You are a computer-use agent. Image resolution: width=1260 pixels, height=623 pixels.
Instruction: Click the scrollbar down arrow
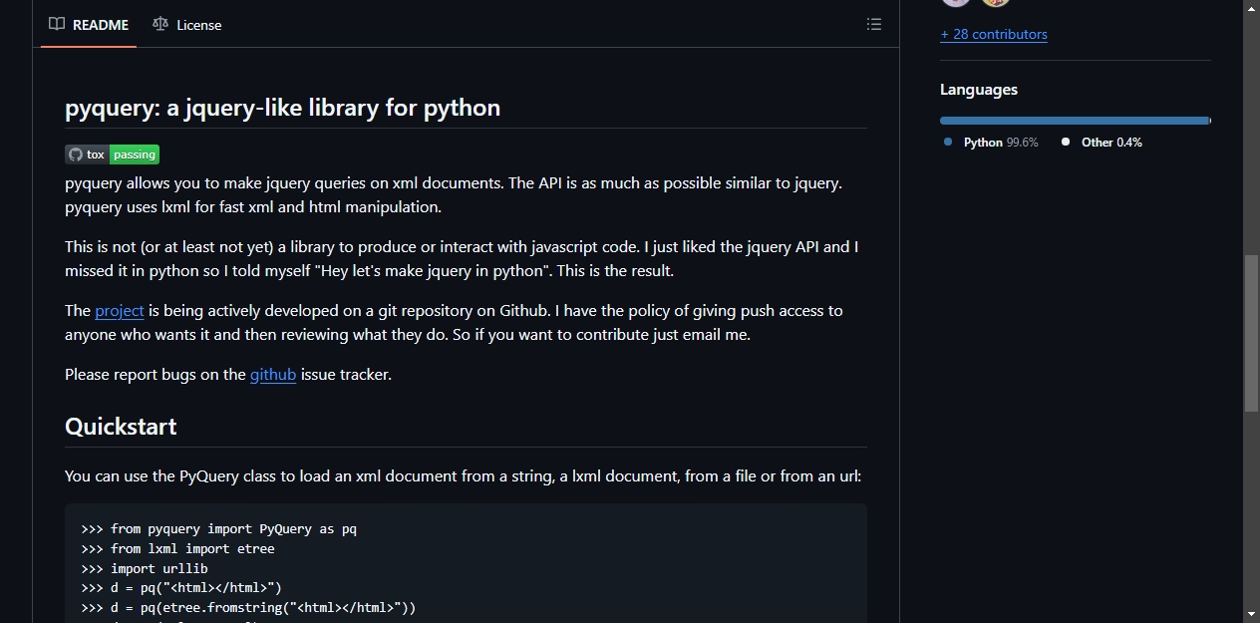1251,614
